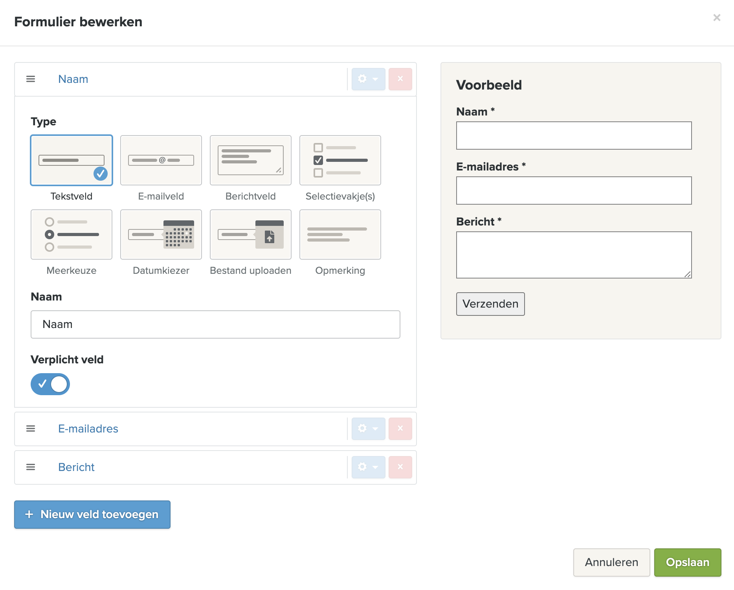Screen dimensions: 734x590
Task: Select the Meerkeuze radio field type
Action: 71,235
